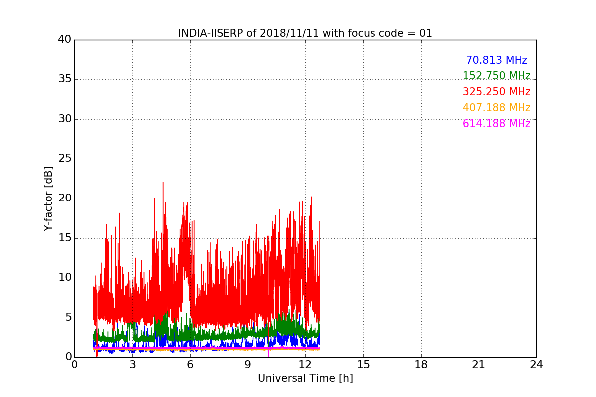Click the 21 hour tick label

(x=479, y=364)
